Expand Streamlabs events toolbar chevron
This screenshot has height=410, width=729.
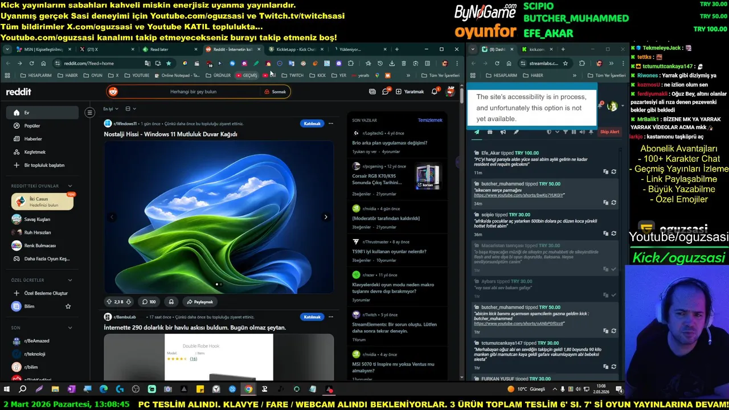point(557,132)
